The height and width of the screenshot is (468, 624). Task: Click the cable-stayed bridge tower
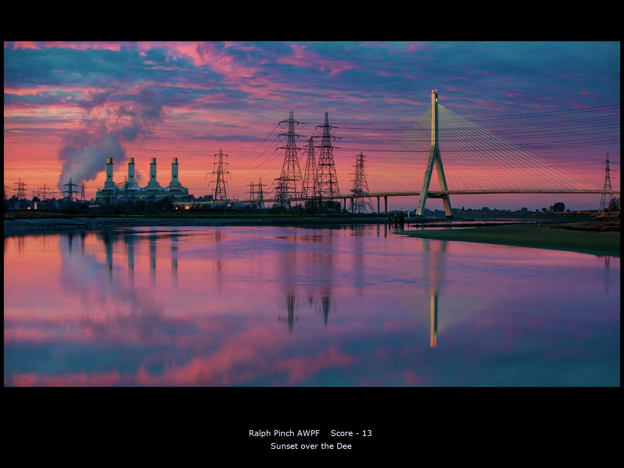434,156
